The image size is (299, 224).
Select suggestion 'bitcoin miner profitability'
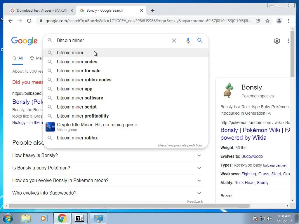(x=126, y=116)
